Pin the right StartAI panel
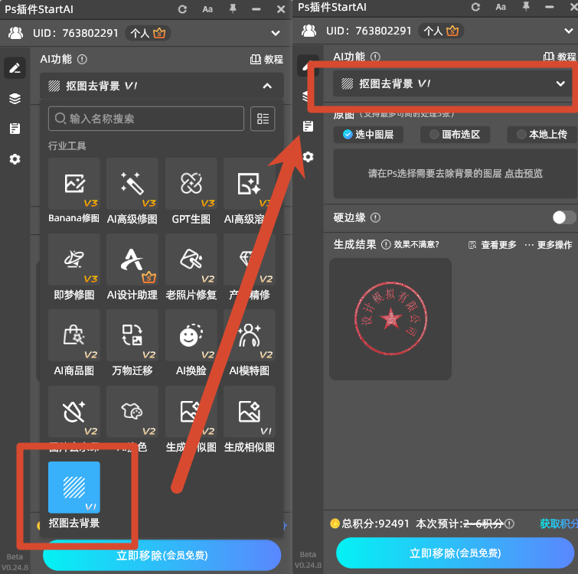This screenshot has width=578, height=574. coord(526,7)
